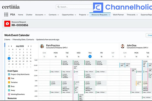Open Pam's Tuesday 2:00 PM Milestone Review event
Viewport: 152px width, 101px height.
(x=67, y=88)
